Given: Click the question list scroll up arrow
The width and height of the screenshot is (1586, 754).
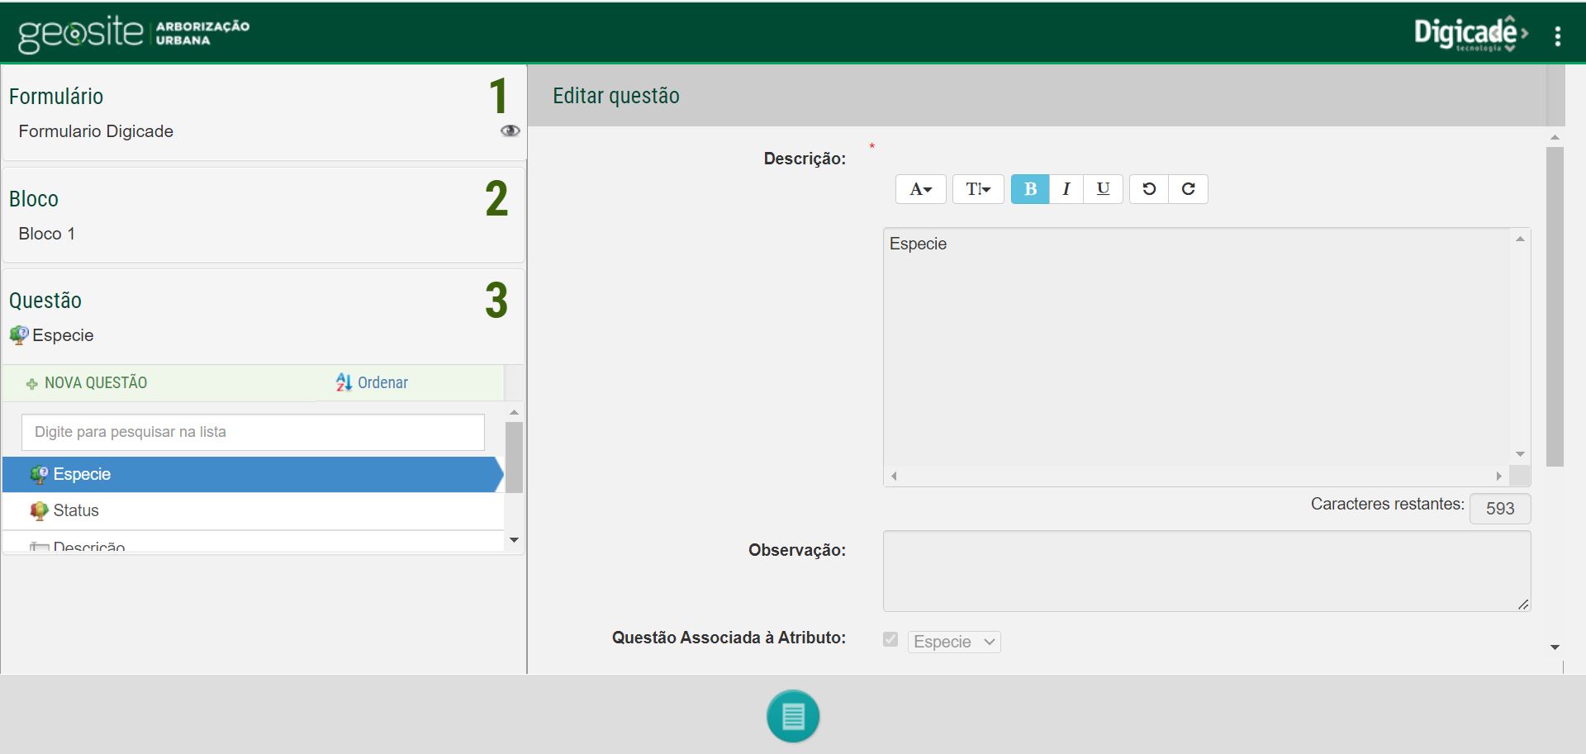Looking at the screenshot, I should (514, 412).
